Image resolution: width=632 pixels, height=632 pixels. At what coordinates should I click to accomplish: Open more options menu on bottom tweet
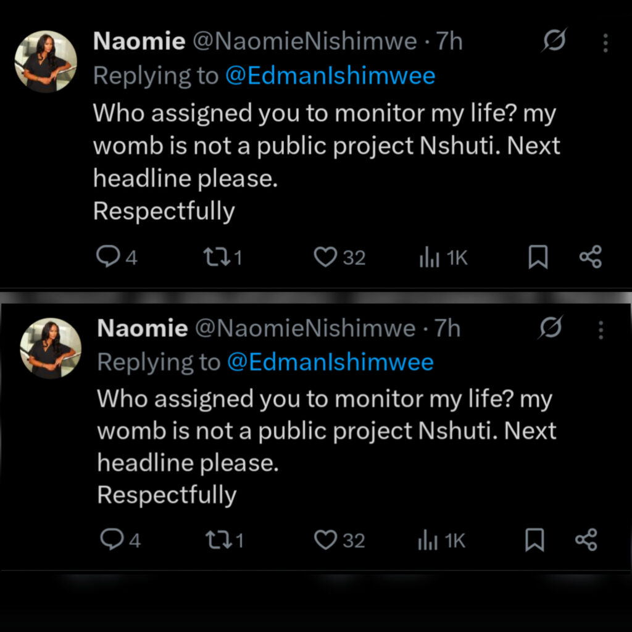[601, 330]
